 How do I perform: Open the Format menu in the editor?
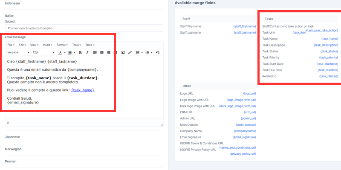pos(62,45)
